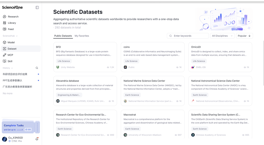
Task: Click the Pro badge label
Action: pyautogui.click(x=20, y=141)
